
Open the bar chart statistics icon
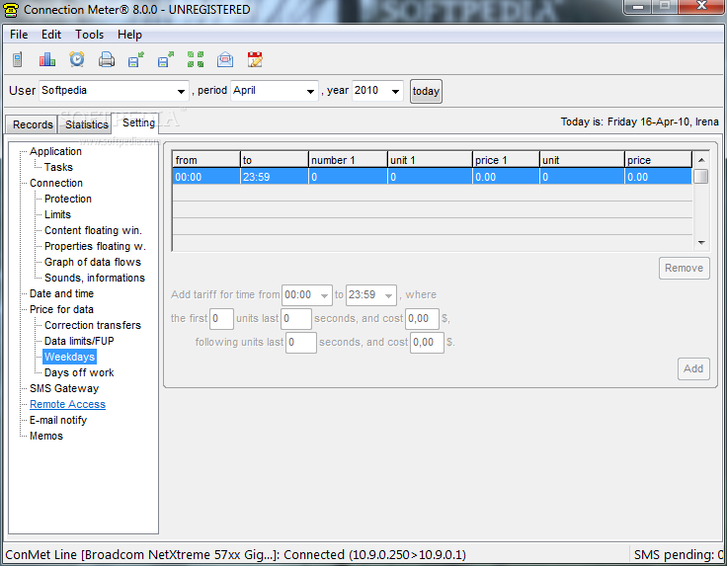point(47,59)
